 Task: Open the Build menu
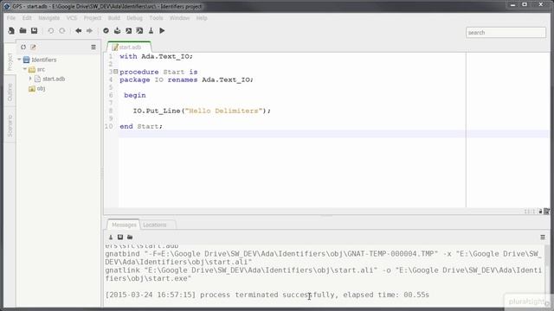[114, 18]
